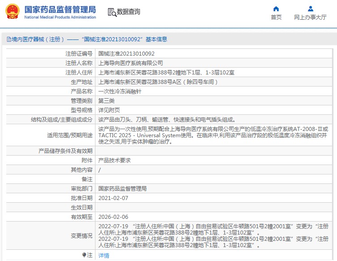Click 审批部门 value 国家药品监督管理局
337x261 pixels.
click(x=122, y=188)
